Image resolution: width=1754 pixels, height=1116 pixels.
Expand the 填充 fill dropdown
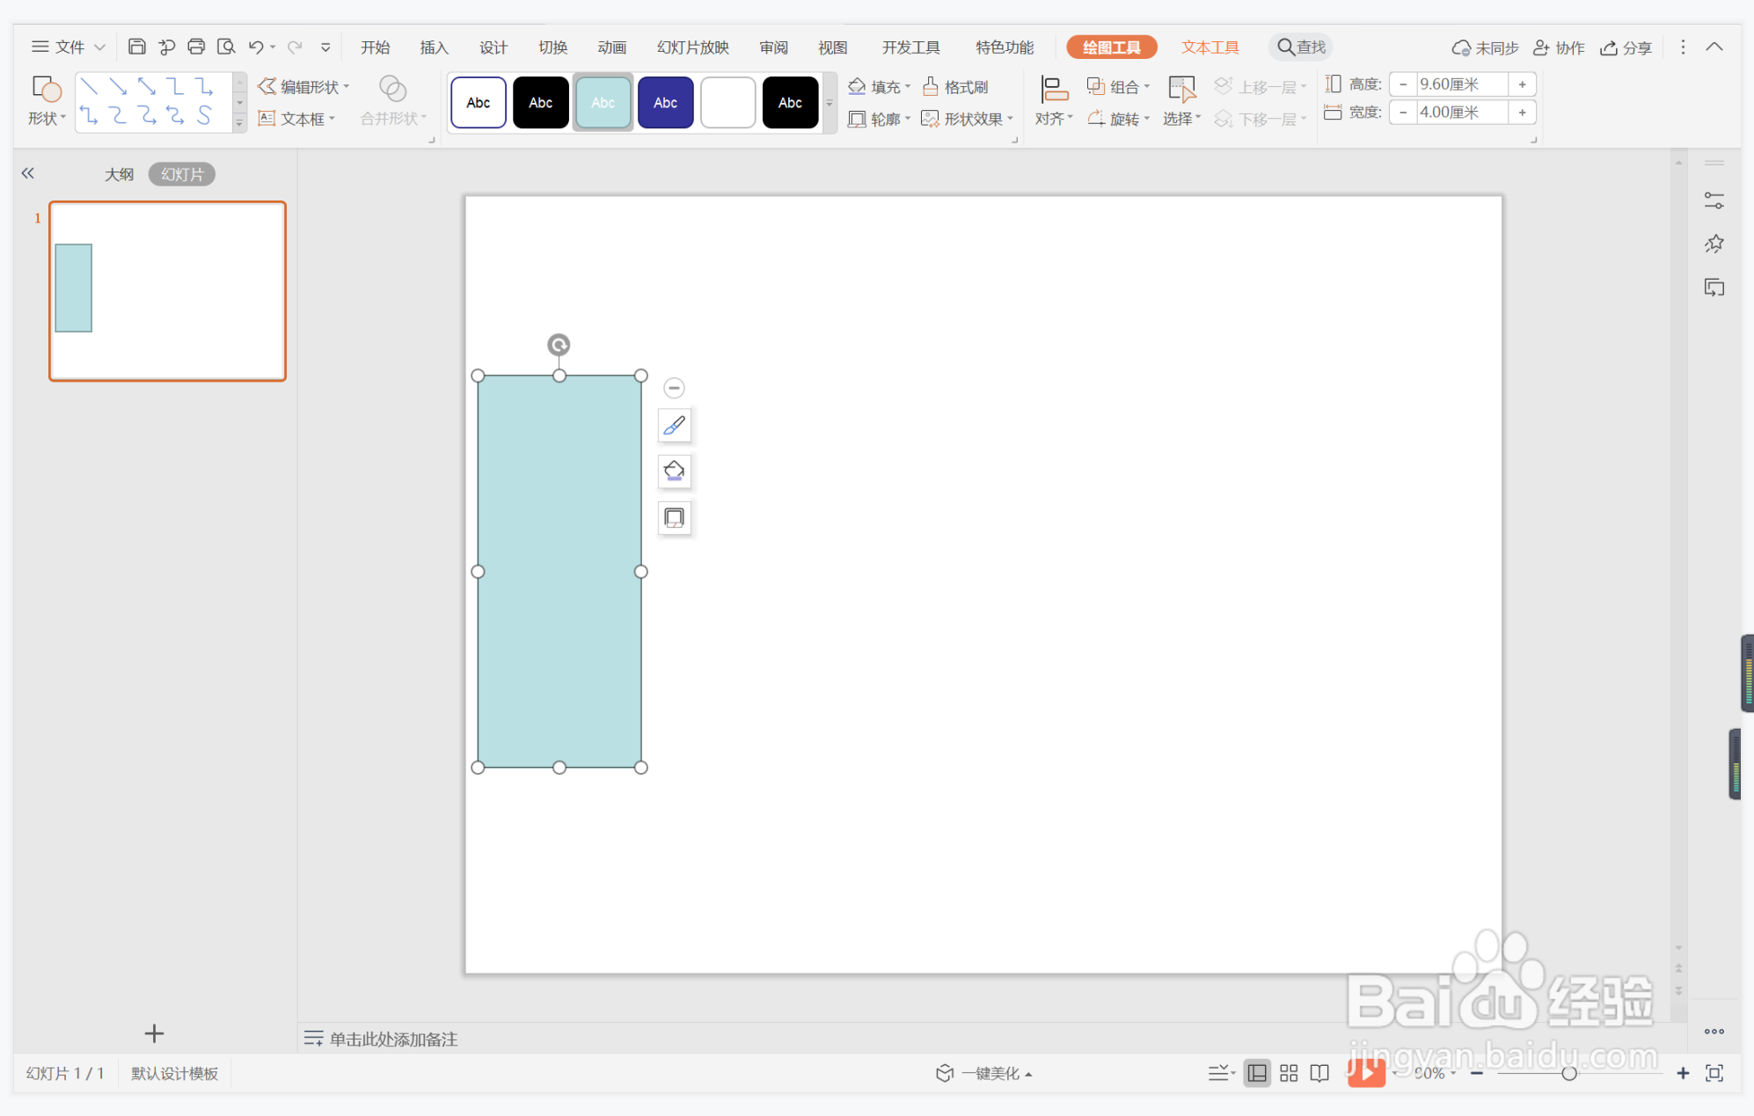click(908, 86)
